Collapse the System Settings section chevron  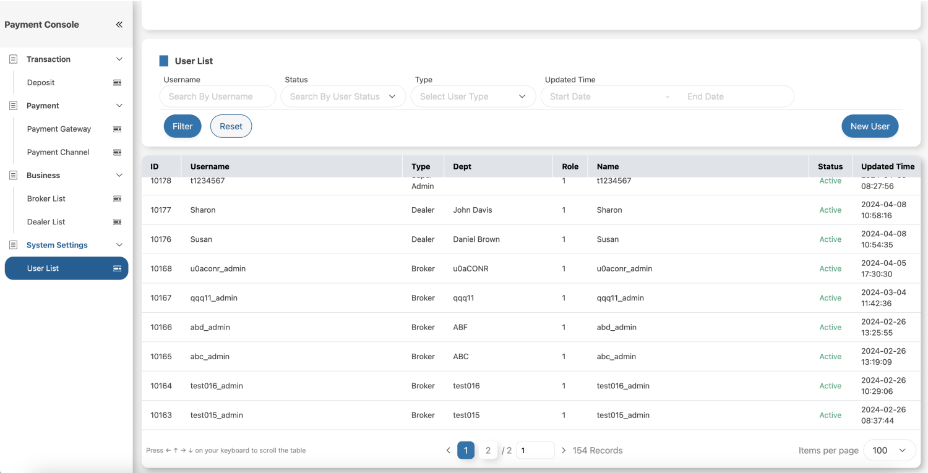click(x=119, y=245)
